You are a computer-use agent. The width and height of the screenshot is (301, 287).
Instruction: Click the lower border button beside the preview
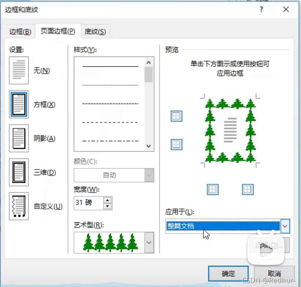pyautogui.click(x=176, y=144)
